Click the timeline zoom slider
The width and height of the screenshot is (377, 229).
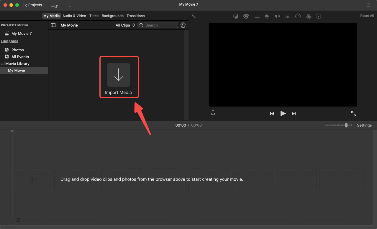(338, 125)
